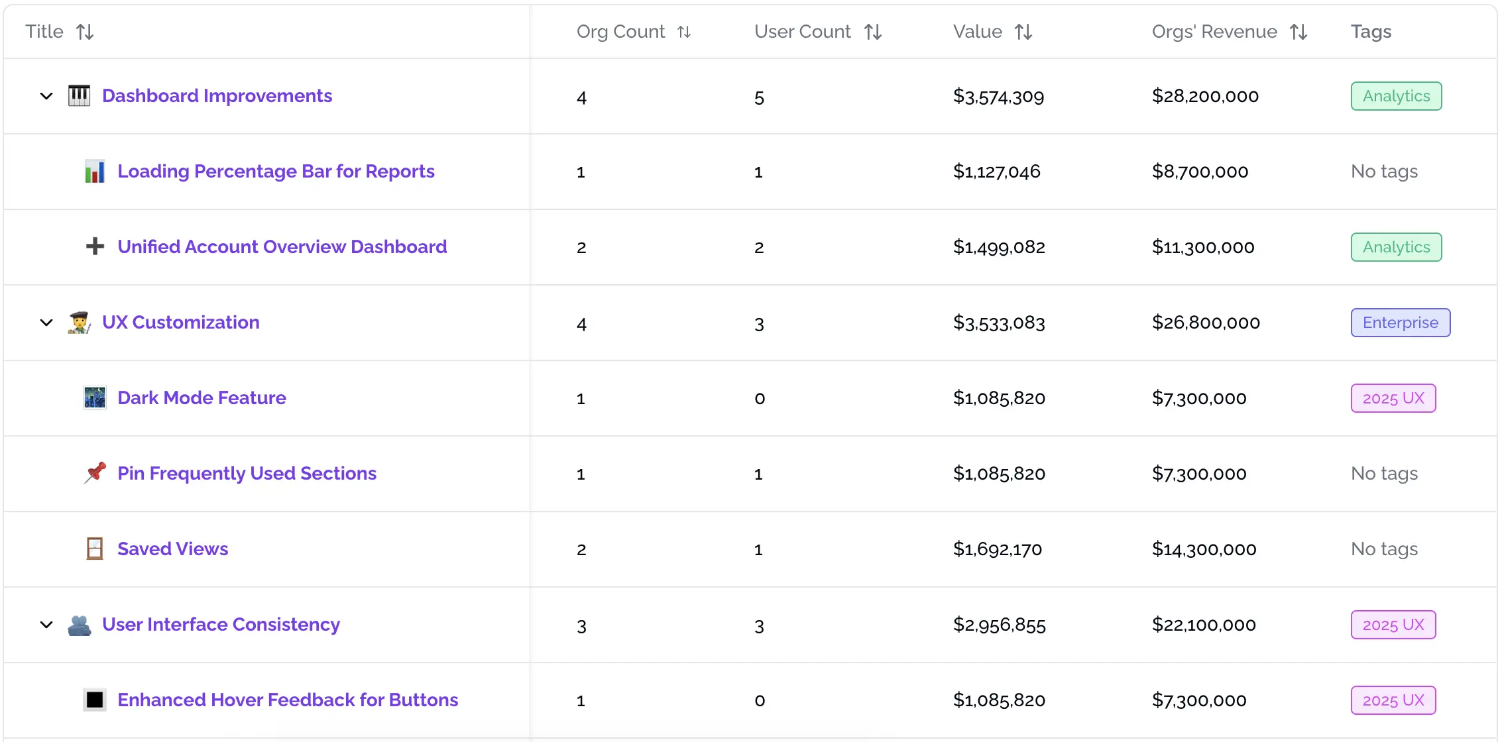Viewport: 1502px width, 742px height.
Task: Collapse the UX Customization group
Action: pyautogui.click(x=46, y=323)
